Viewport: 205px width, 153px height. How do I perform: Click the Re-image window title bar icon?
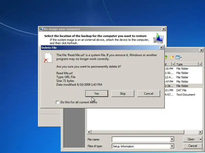pyautogui.click(x=41, y=29)
